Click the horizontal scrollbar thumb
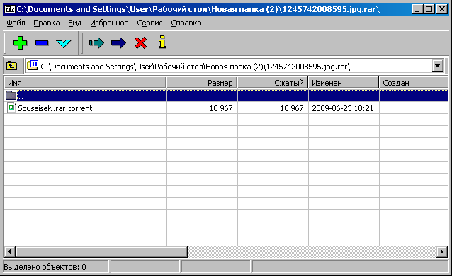 tap(101, 251)
